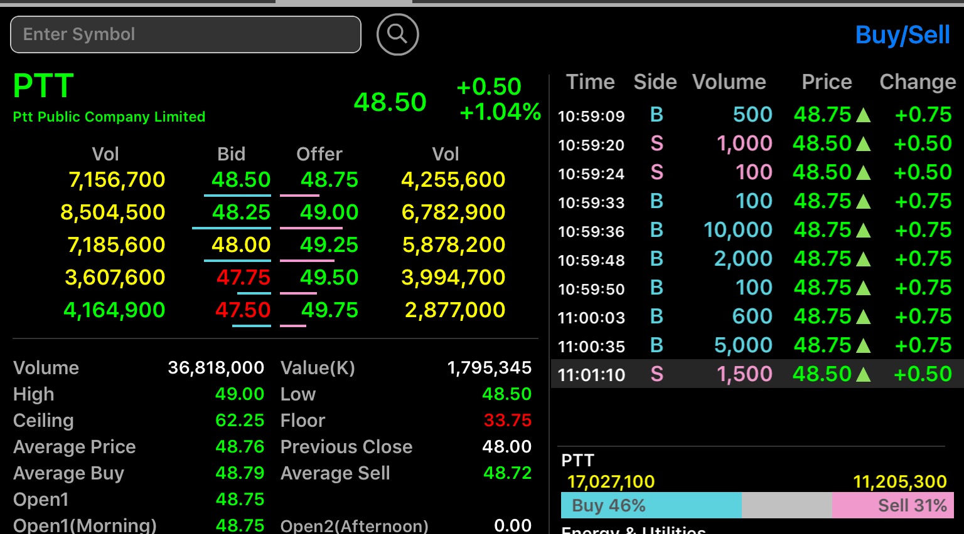The height and width of the screenshot is (534, 964).
Task: Click the 49.50 offer price
Action: 329,278
